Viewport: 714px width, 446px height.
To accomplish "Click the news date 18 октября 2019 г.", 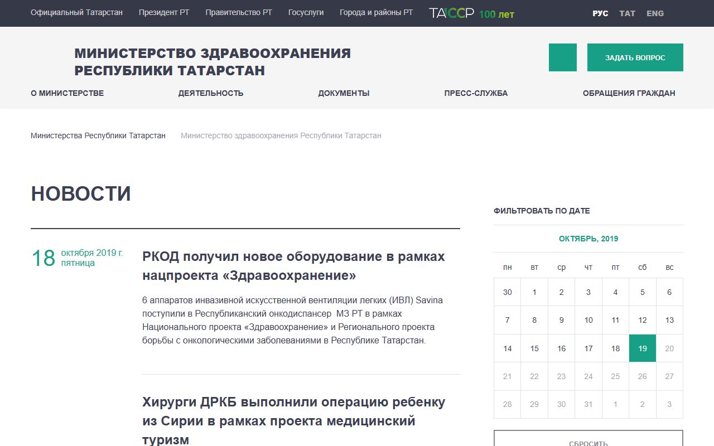I will point(77,258).
